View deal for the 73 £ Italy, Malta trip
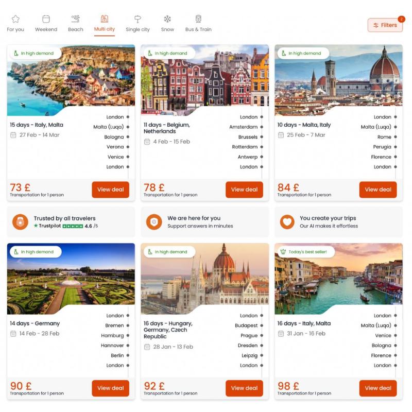This screenshot has height=412, width=412. [x=110, y=190]
